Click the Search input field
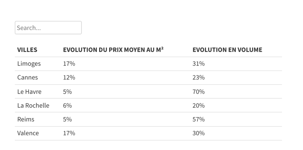Image resolution: width=303 pixels, height=150 pixels. pyautogui.click(x=48, y=28)
